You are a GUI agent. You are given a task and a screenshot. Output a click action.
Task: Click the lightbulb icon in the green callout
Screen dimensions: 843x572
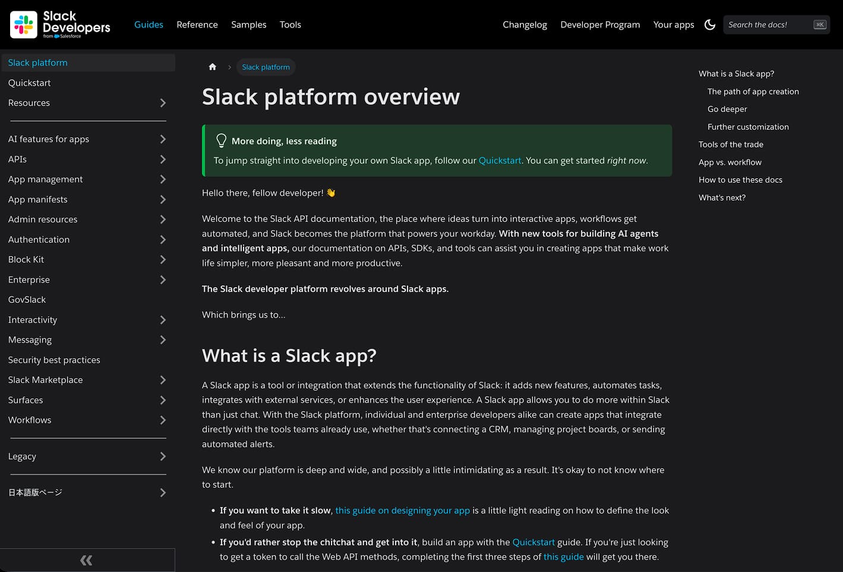[x=221, y=140]
